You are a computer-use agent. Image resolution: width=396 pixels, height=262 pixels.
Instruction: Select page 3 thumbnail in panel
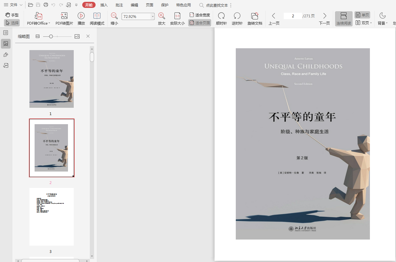click(52, 216)
